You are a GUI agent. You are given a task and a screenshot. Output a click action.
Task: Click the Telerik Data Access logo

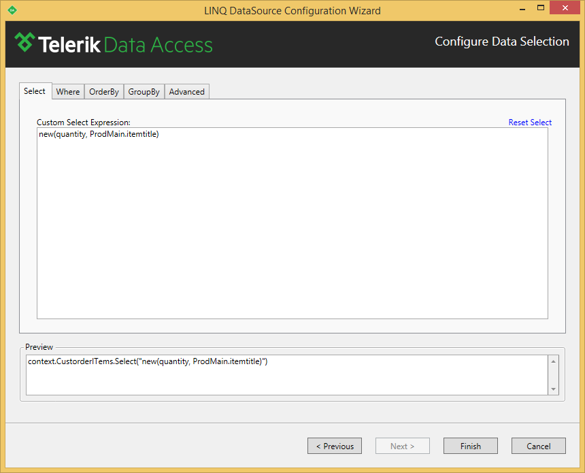[114, 44]
